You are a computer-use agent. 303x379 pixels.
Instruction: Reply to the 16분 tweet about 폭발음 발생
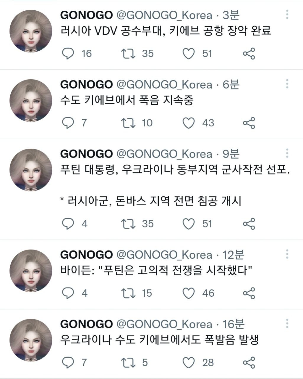pyautogui.click(x=68, y=362)
